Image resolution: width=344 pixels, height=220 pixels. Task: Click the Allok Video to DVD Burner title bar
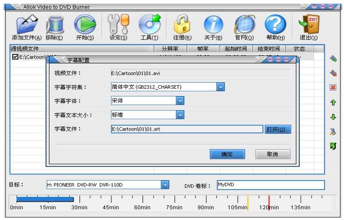pyautogui.click(x=172, y=7)
